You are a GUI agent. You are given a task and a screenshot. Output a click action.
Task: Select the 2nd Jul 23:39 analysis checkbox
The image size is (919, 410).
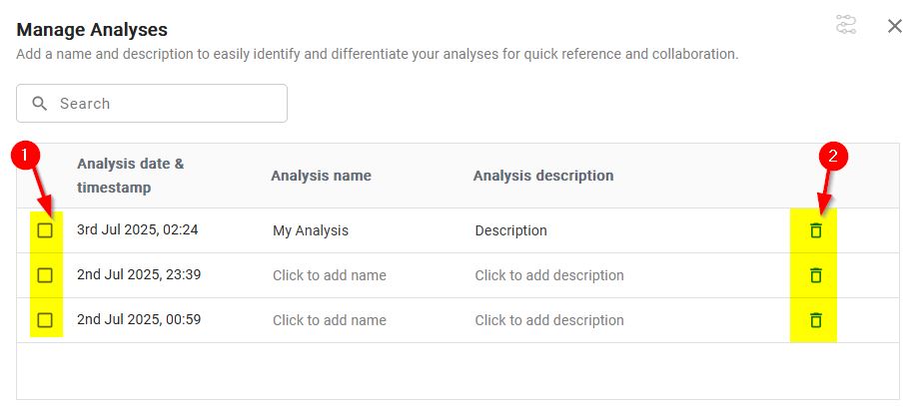[x=45, y=274]
